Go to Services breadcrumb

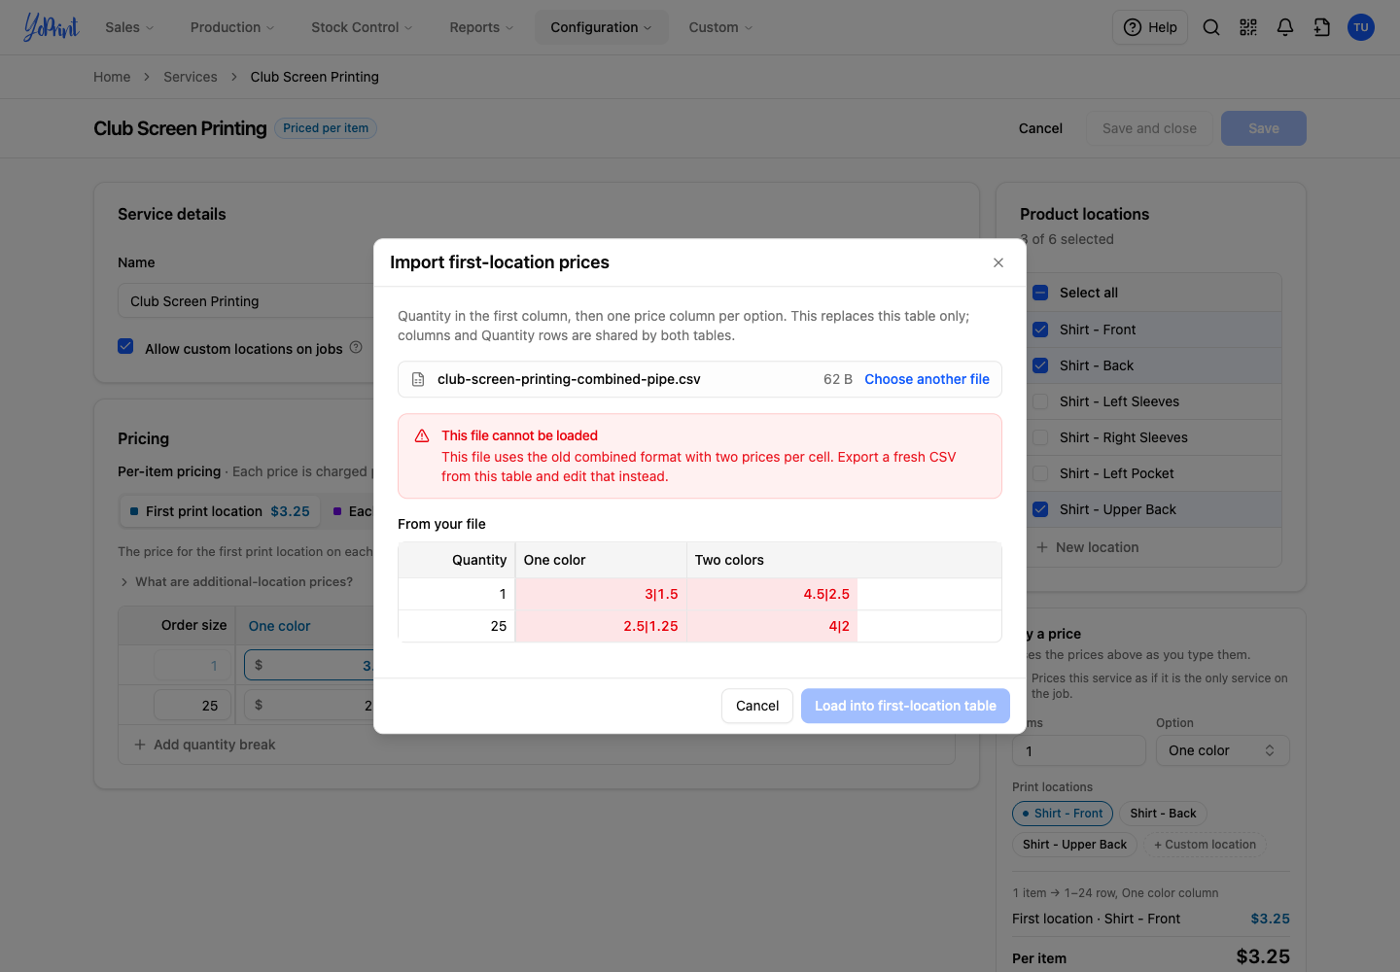tap(191, 77)
